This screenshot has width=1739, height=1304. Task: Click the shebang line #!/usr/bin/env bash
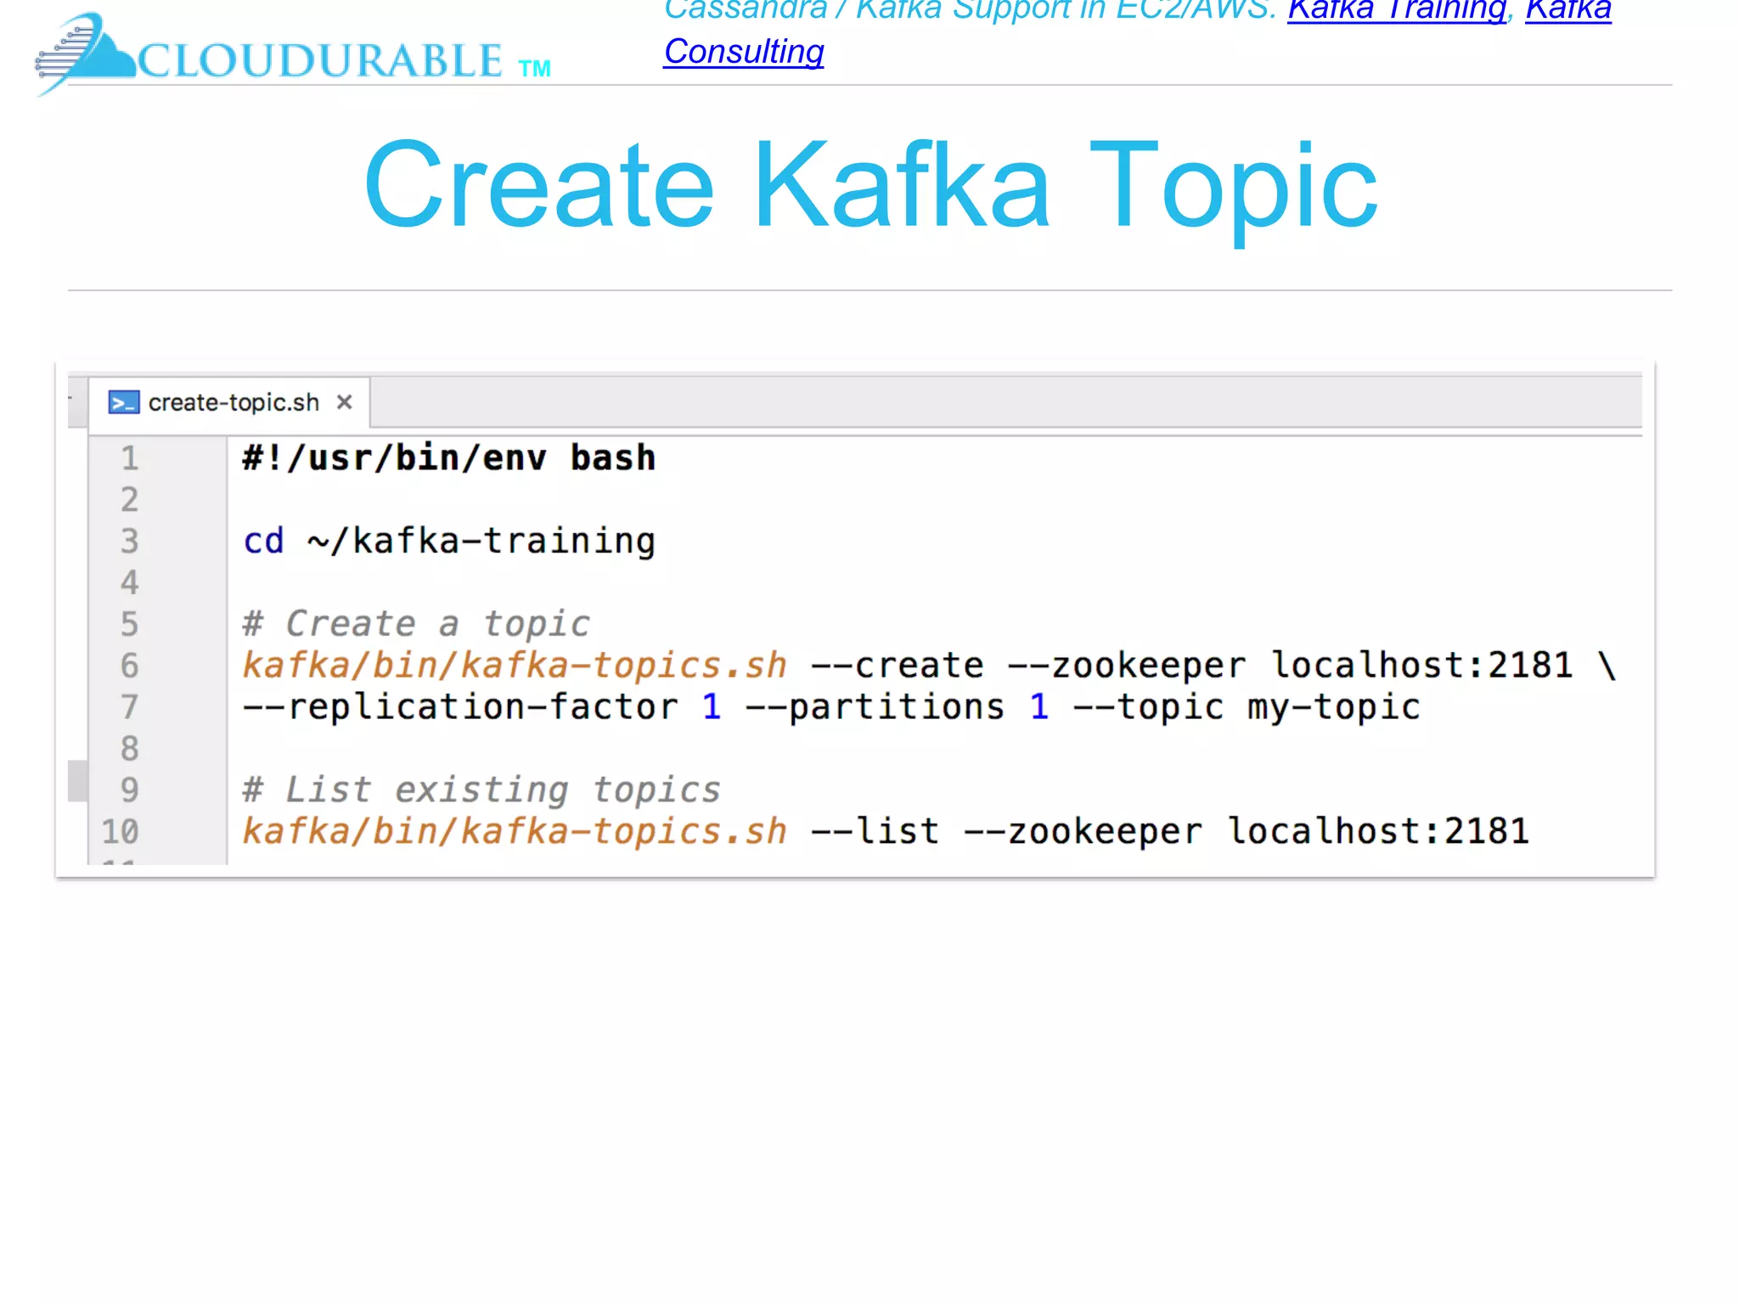448,458
